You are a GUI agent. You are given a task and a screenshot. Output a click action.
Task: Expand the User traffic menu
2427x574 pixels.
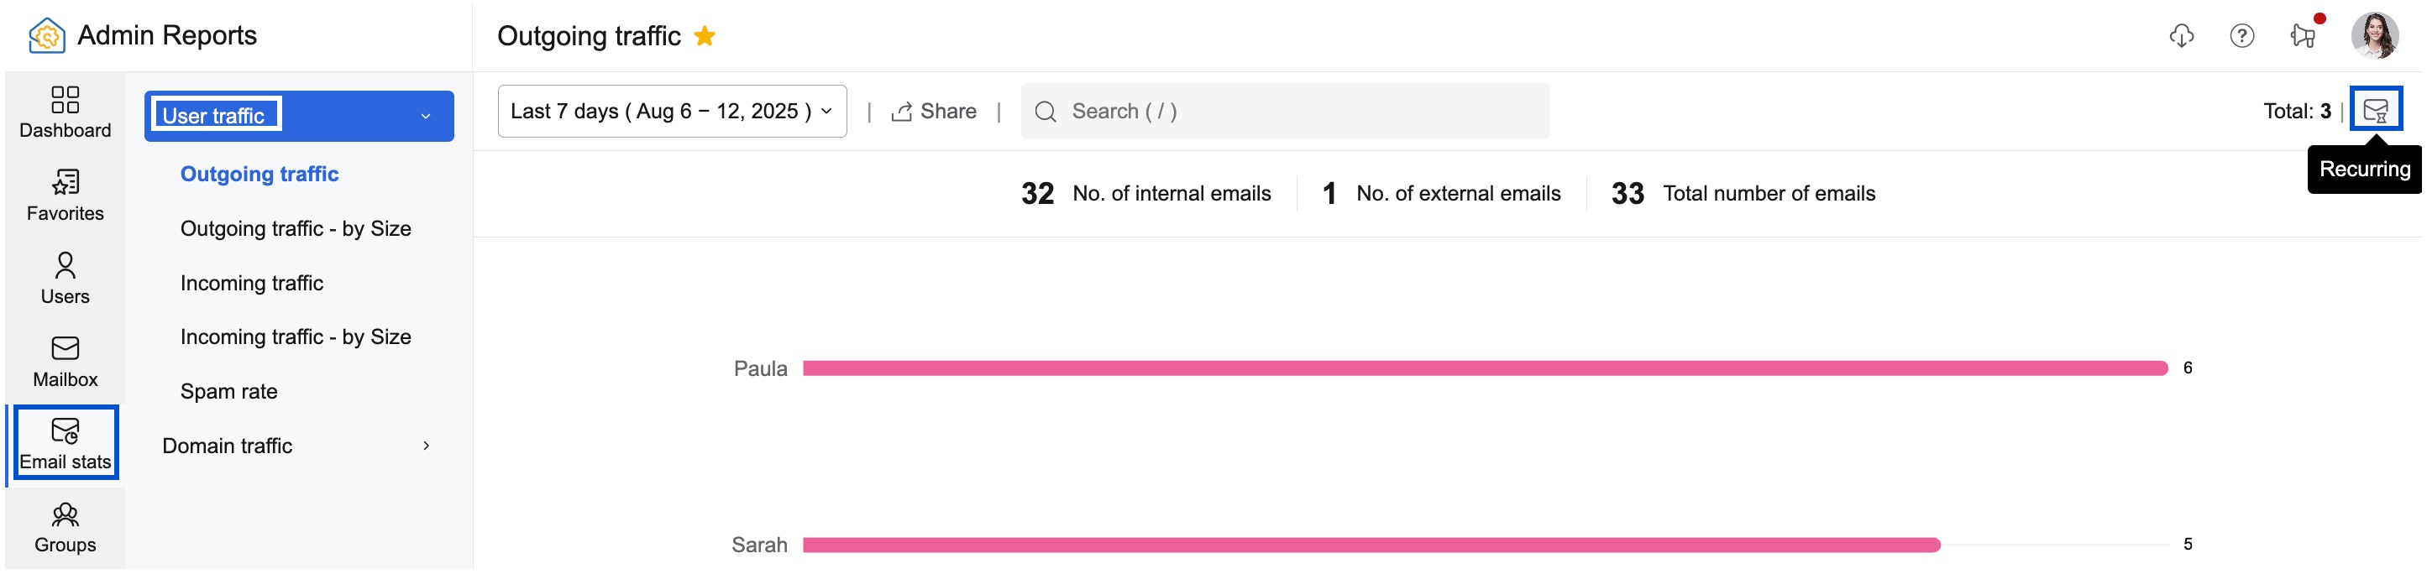pyautogui.click(x=298, y=116)
